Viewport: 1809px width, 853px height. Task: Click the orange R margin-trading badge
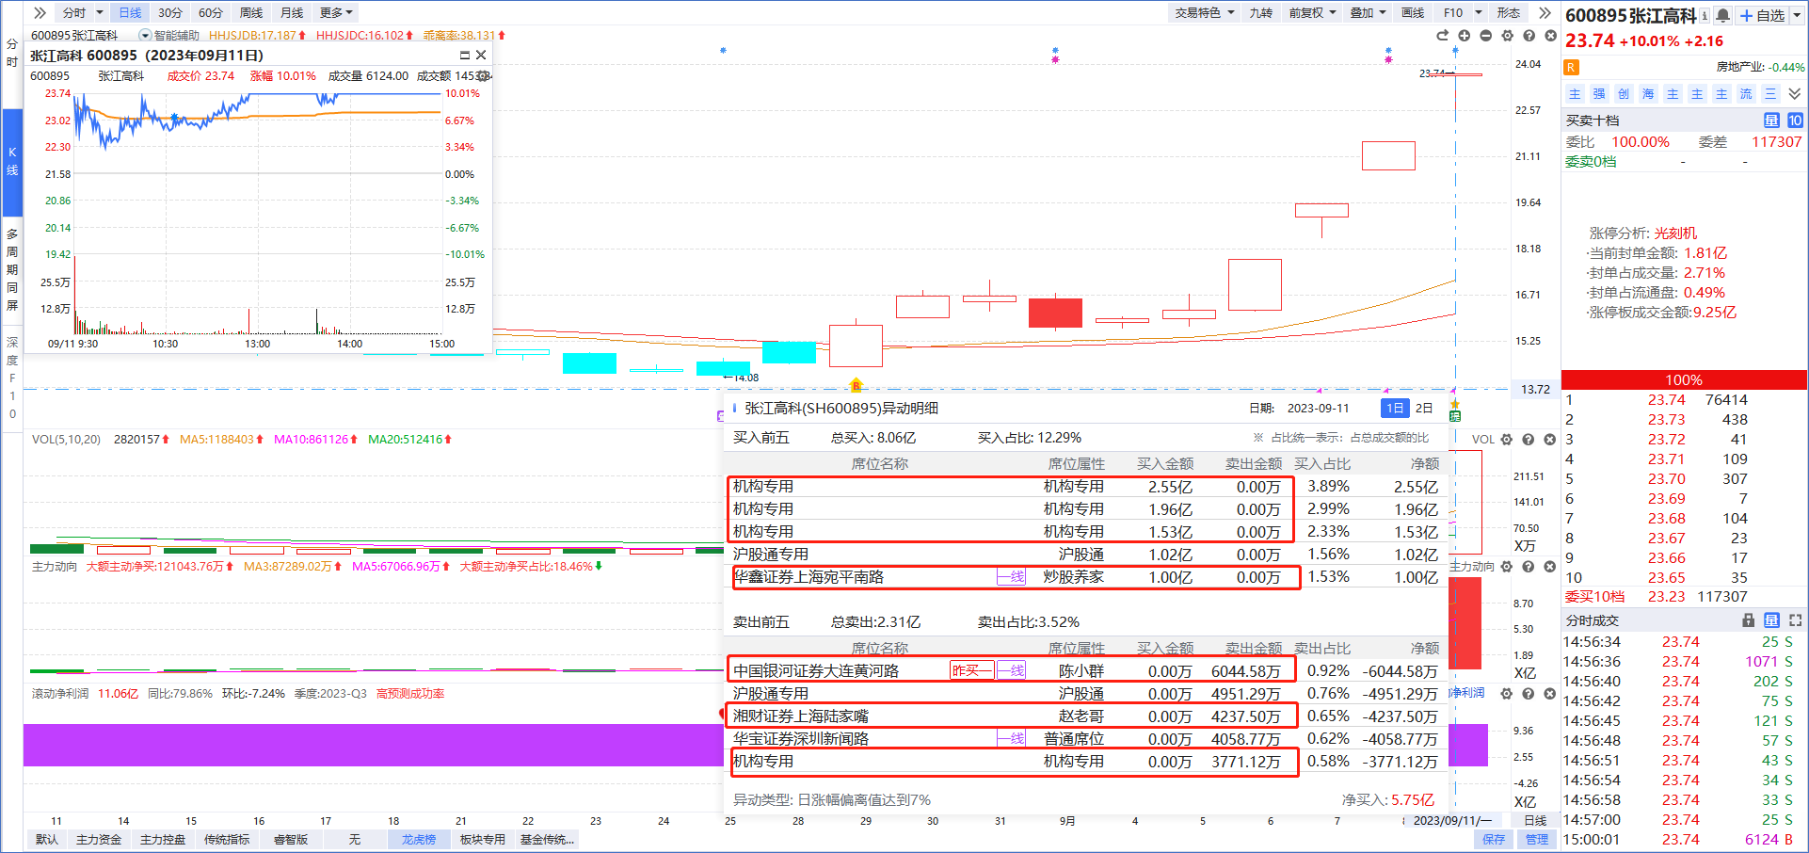click(1571, 68)
